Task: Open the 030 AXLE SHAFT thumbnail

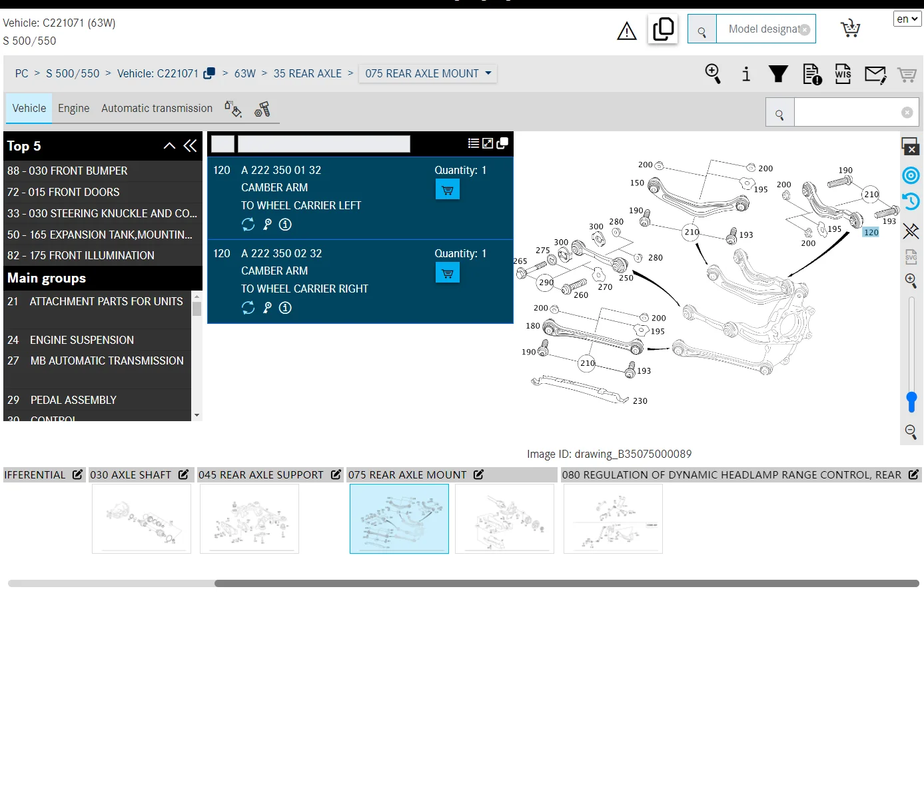Action: (x=141, y=518)
